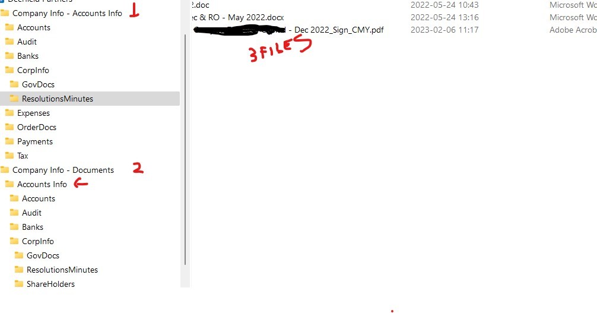
Task: Open the lower GovDocs folder under Documents
Action: coord(43,255)
